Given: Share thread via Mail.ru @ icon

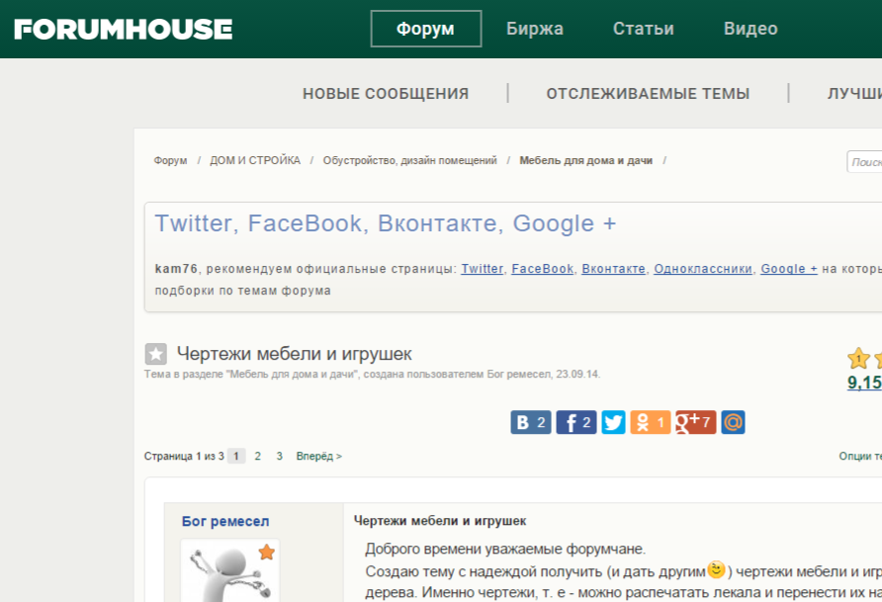Looking at the screenshot, I should 733,422.
